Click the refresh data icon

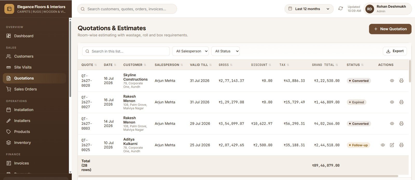[341, 9]
